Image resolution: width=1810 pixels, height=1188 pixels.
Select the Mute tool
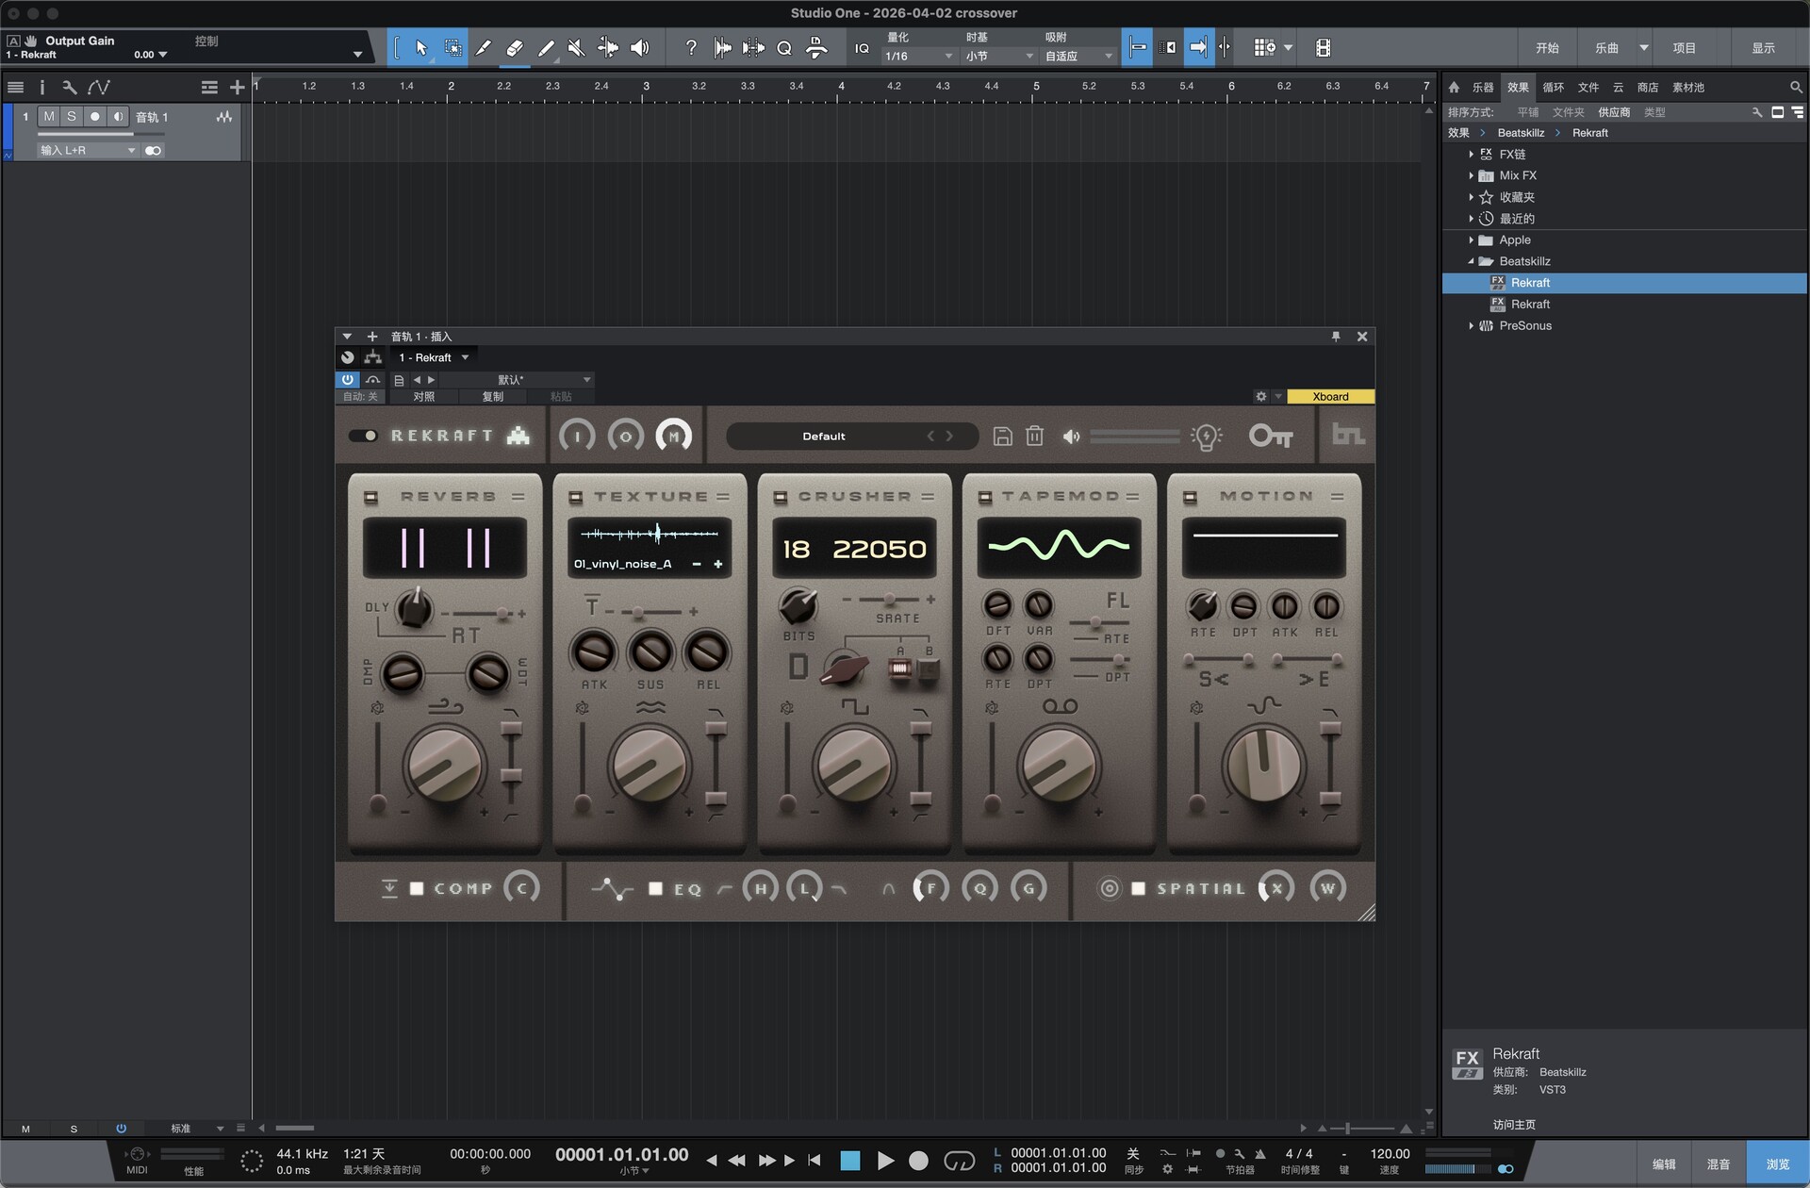(x=576, y=47)
